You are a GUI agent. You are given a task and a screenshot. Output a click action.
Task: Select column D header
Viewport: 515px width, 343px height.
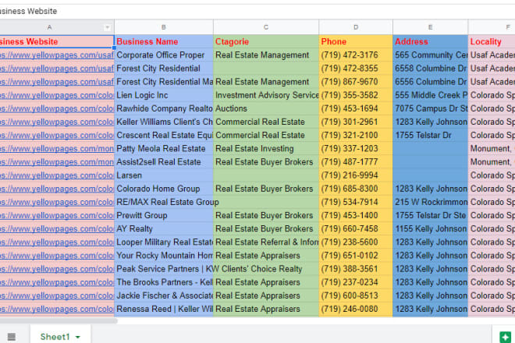point(356,27)
